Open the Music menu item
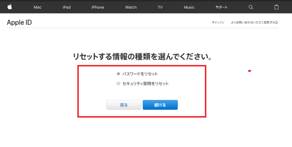 click(189, 7)
